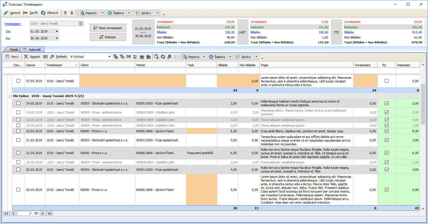This screenshot has width=428, height=224.
Task: Tick Ozn checkbox for Posouzení podnětů row
Action: (x=18, y=153)
